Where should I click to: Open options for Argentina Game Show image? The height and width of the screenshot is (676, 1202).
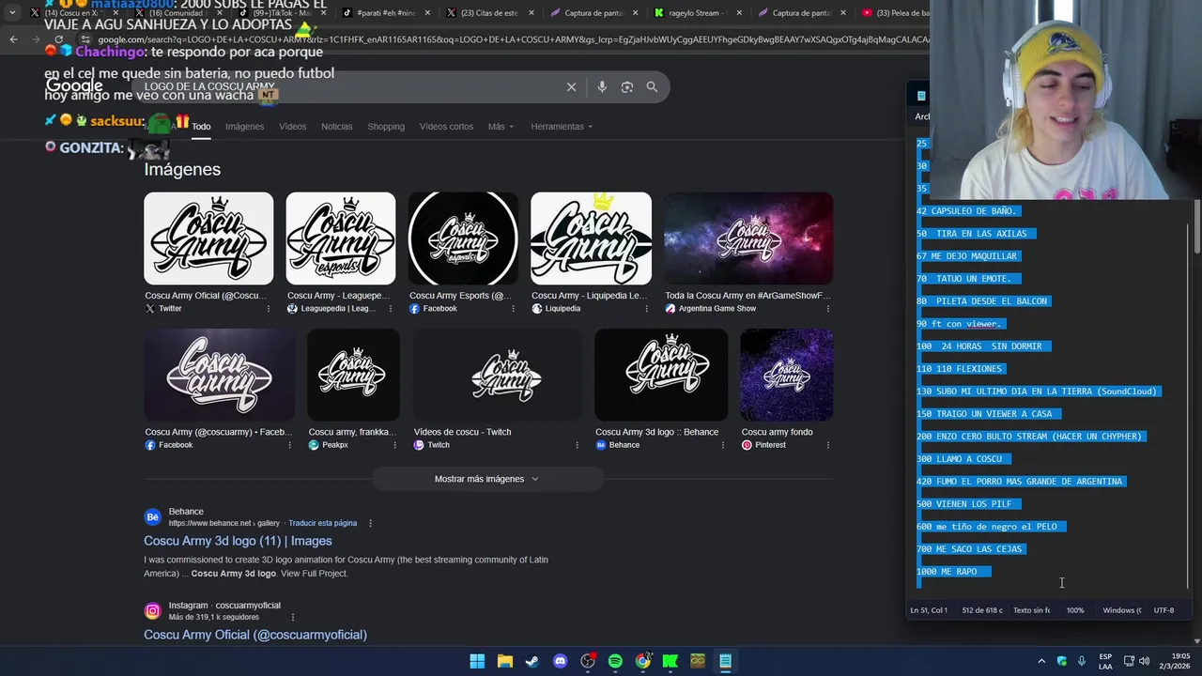(x=827, y=309)
